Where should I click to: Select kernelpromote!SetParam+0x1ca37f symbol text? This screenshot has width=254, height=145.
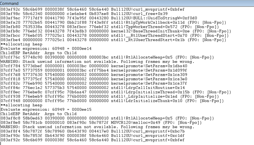point(149,83)
